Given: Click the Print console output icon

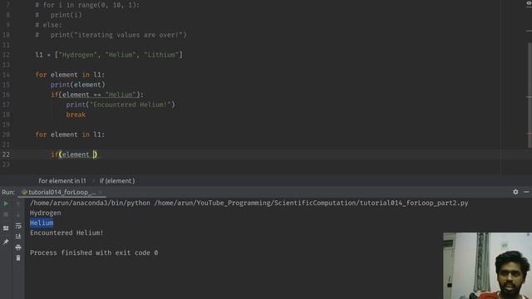Looking at the screenshot, I should pyautogui.click(x=18, y=248).
